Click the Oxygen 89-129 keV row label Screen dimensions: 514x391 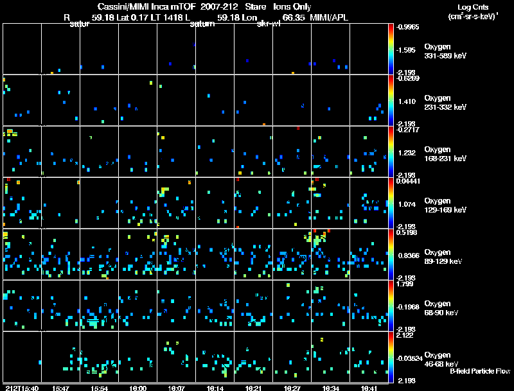pyautogui.click(x=443, y=257)
